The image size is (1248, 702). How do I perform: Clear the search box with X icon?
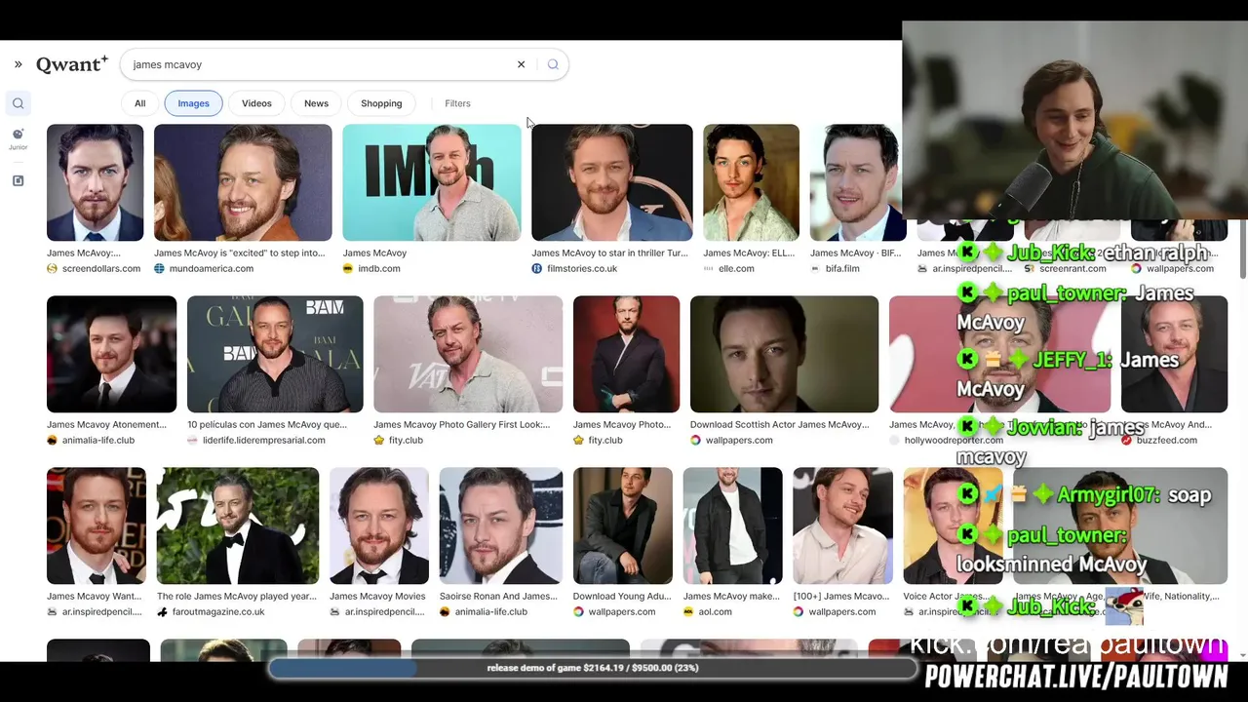(x=521, y=64)
